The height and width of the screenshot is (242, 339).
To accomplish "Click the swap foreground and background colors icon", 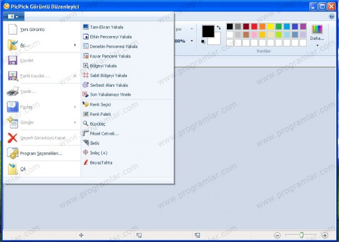I will (x=219, y=27).
